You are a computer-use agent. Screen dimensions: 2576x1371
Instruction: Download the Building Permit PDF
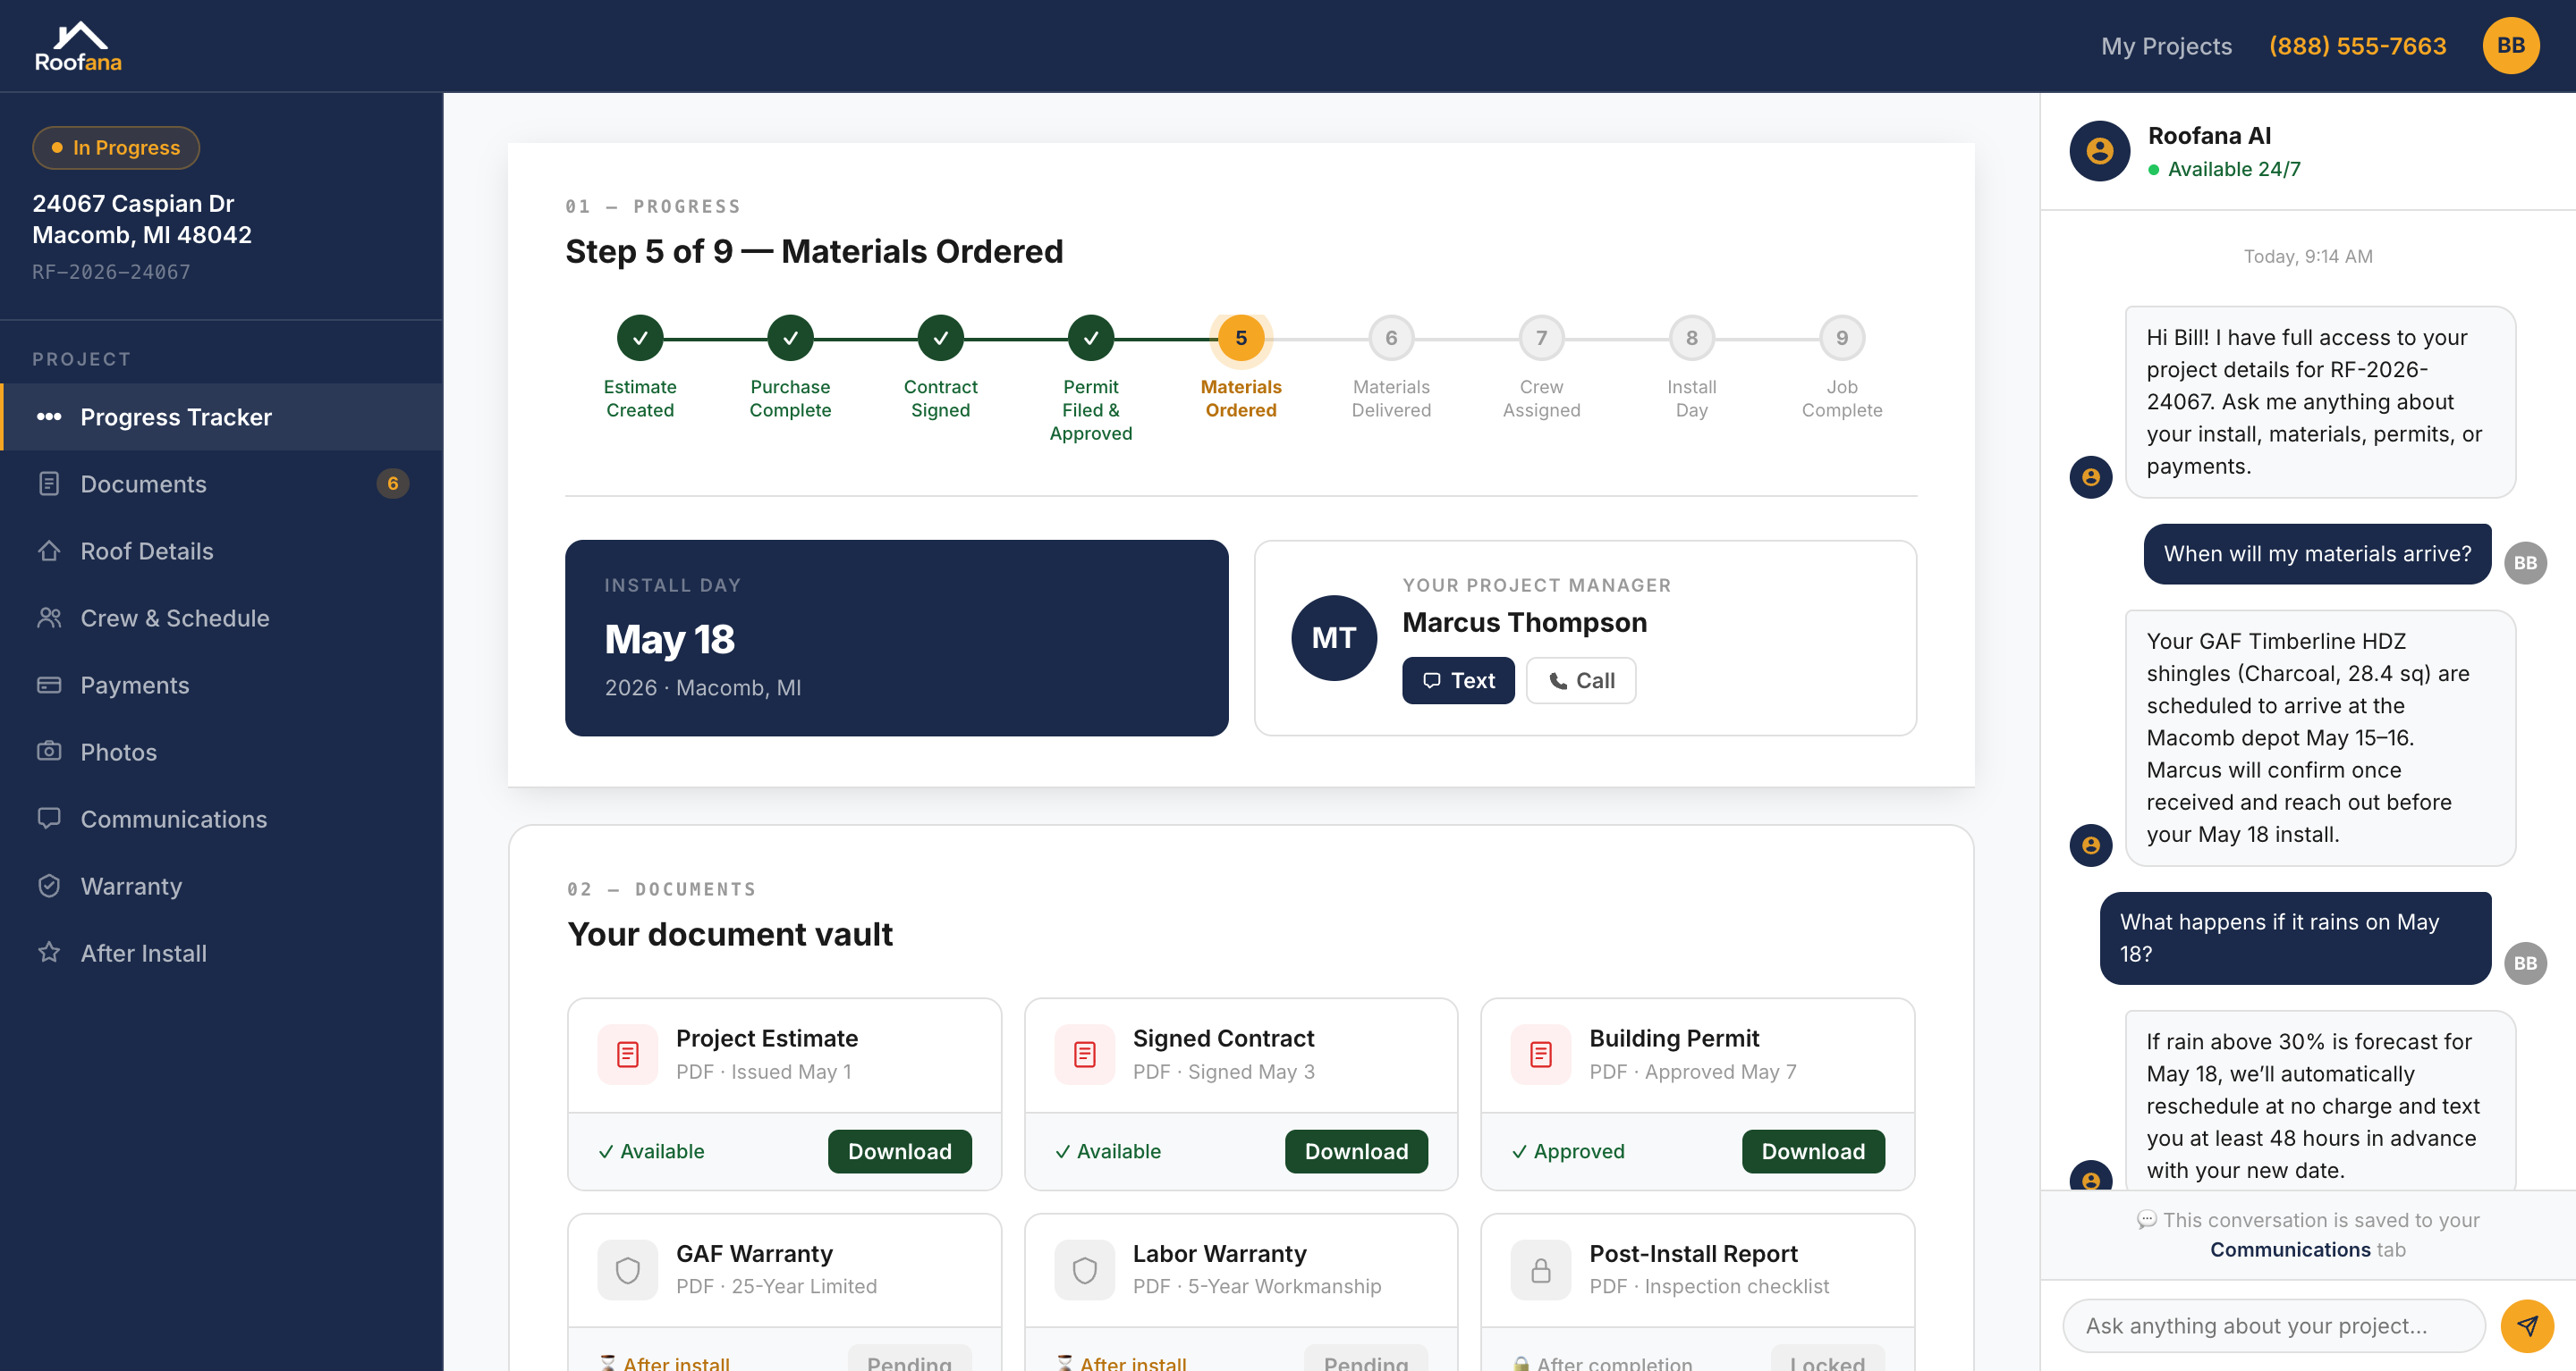coord(1813,1151)
